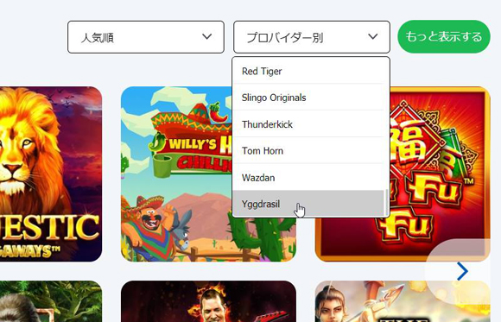Select Red Tiger from provider list

(308, 72)
